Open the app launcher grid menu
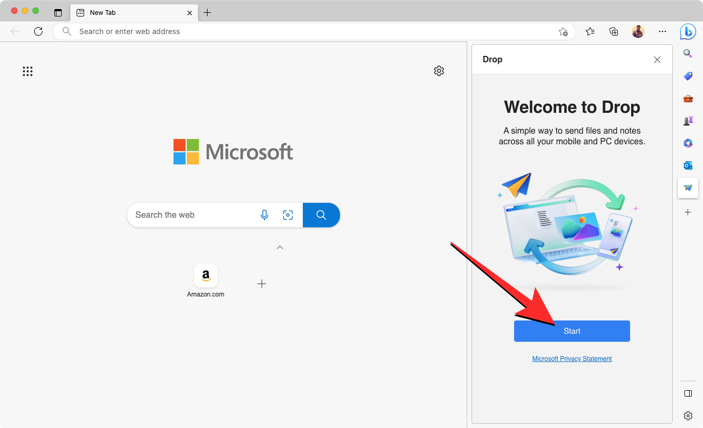703x428 pixels. point(28,71)
